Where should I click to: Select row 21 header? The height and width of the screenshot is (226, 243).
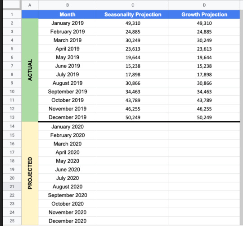coord(12,186)
